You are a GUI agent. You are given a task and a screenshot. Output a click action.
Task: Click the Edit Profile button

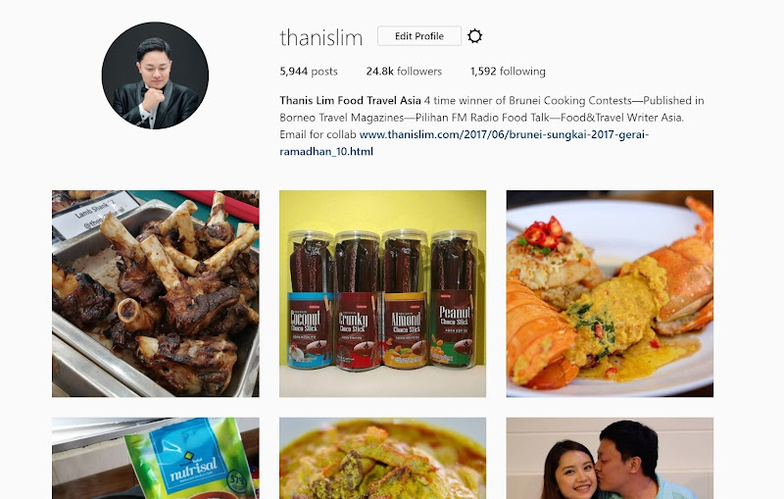pyautogui.click(x=419, y=36)
